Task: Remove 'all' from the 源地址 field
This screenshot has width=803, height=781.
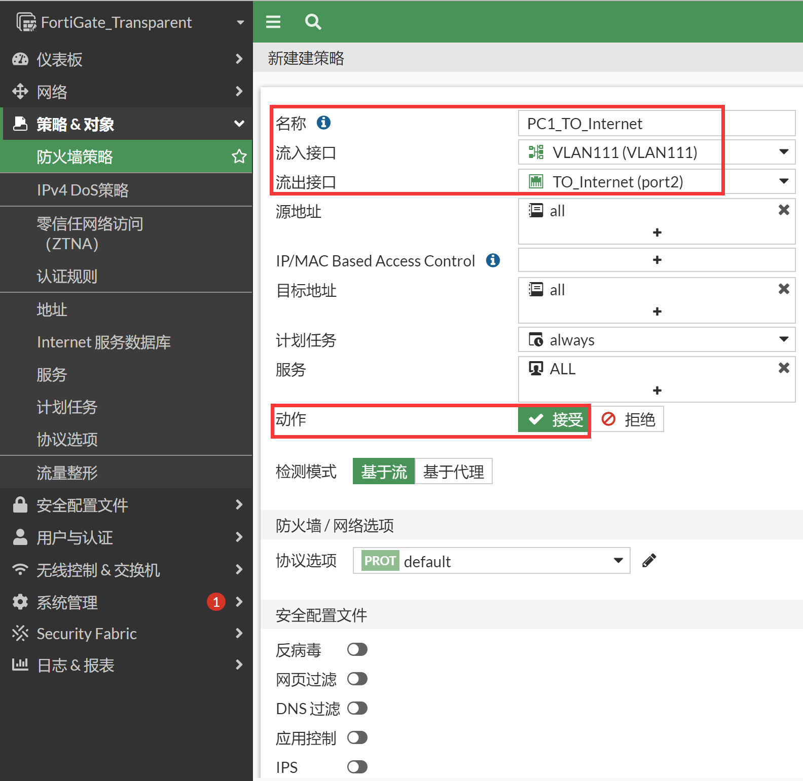Action: [783, 210]
